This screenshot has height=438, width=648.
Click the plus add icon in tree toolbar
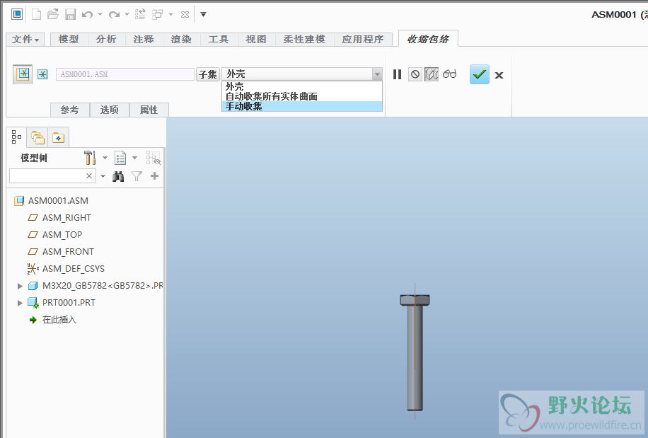[x=154, y=176]
